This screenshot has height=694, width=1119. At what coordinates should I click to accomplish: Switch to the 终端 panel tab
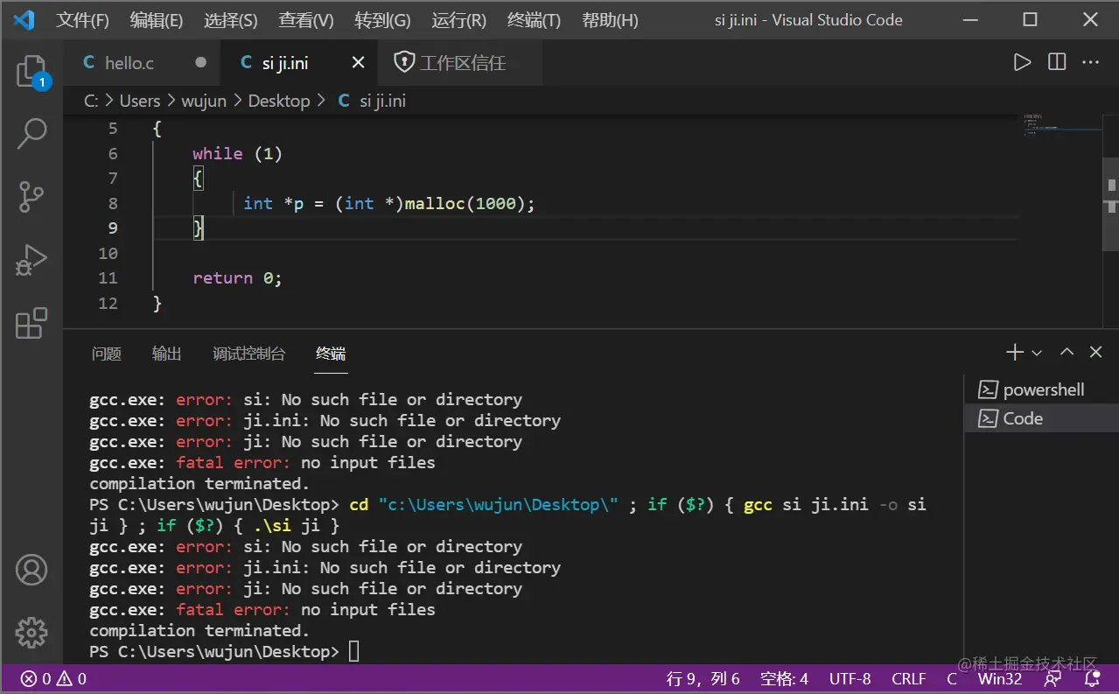point(331,354)
